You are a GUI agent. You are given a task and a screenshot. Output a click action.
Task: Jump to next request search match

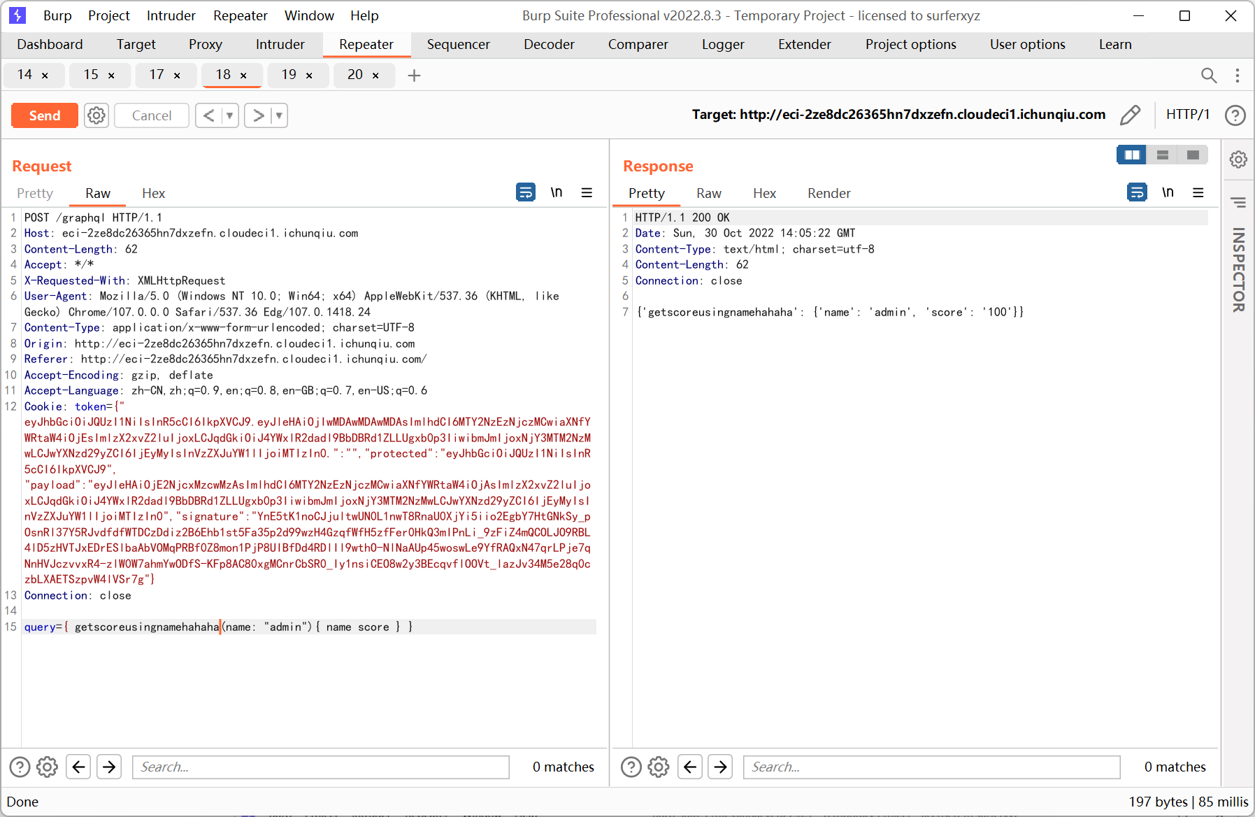point(109,767)
